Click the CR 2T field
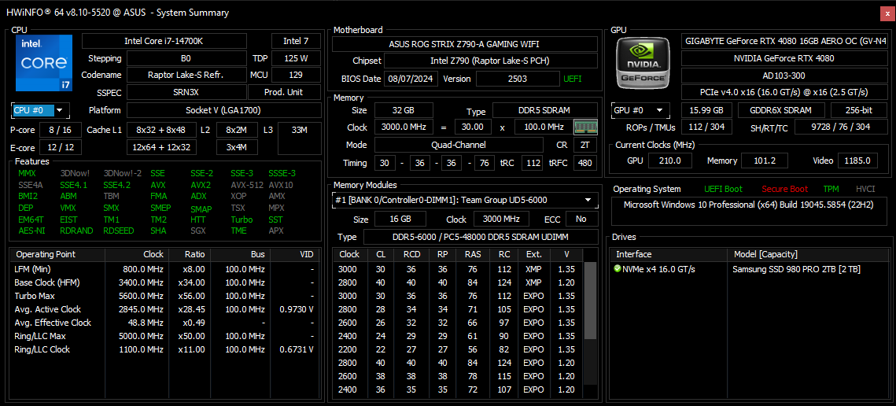The width and height of the screenshot is (896, 406). (584, 145)
